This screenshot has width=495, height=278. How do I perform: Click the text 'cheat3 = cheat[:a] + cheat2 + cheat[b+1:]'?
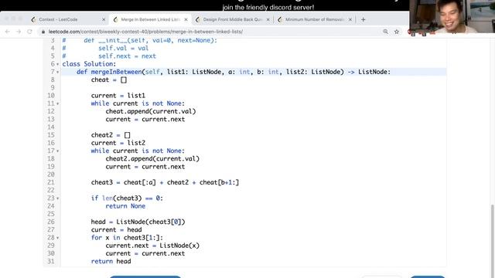coord(165,182)
